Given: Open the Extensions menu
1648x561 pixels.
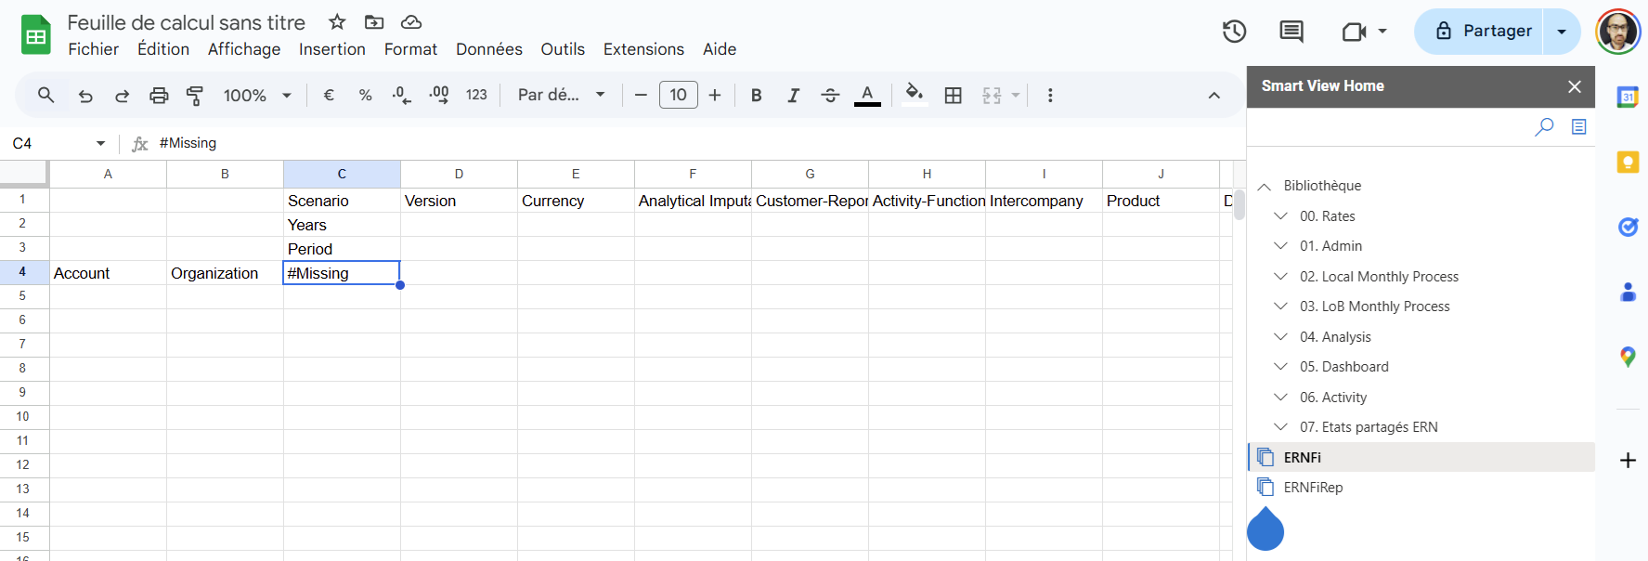Looking at the screenshot, I should pos(643,49).
